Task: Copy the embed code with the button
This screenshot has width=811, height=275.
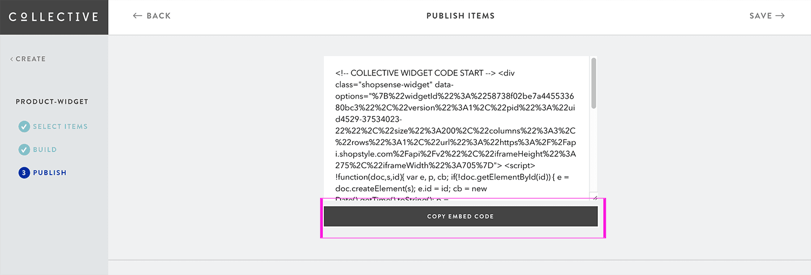Action: 461,216
